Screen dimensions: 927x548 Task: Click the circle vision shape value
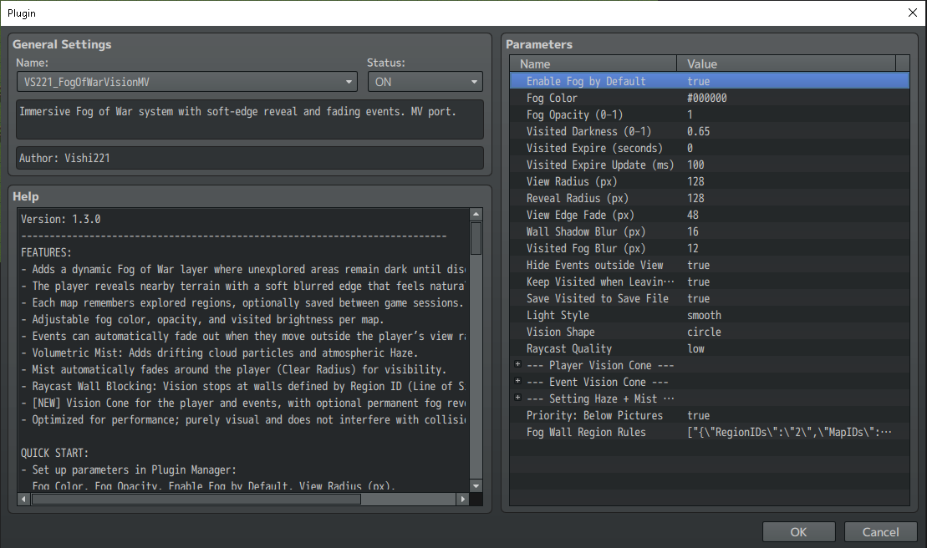point(704,332)
